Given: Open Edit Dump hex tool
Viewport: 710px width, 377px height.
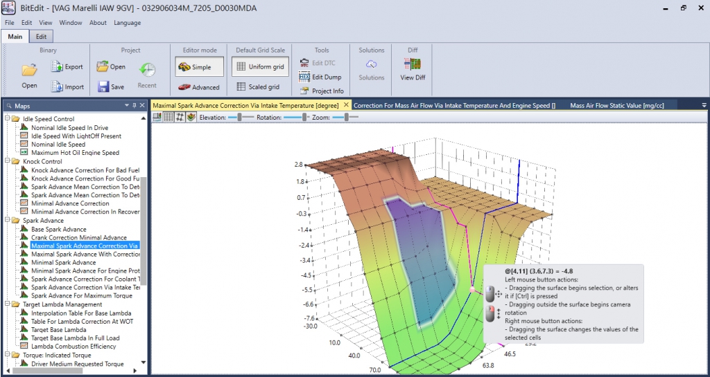Looking at the screenshot, I should click(x=304, y=77).
